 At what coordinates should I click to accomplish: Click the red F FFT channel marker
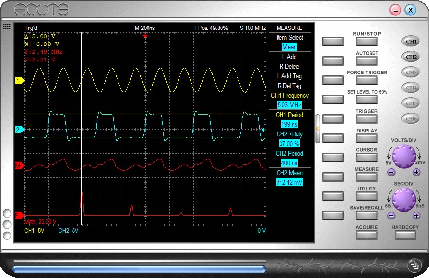tap(19, 216)
